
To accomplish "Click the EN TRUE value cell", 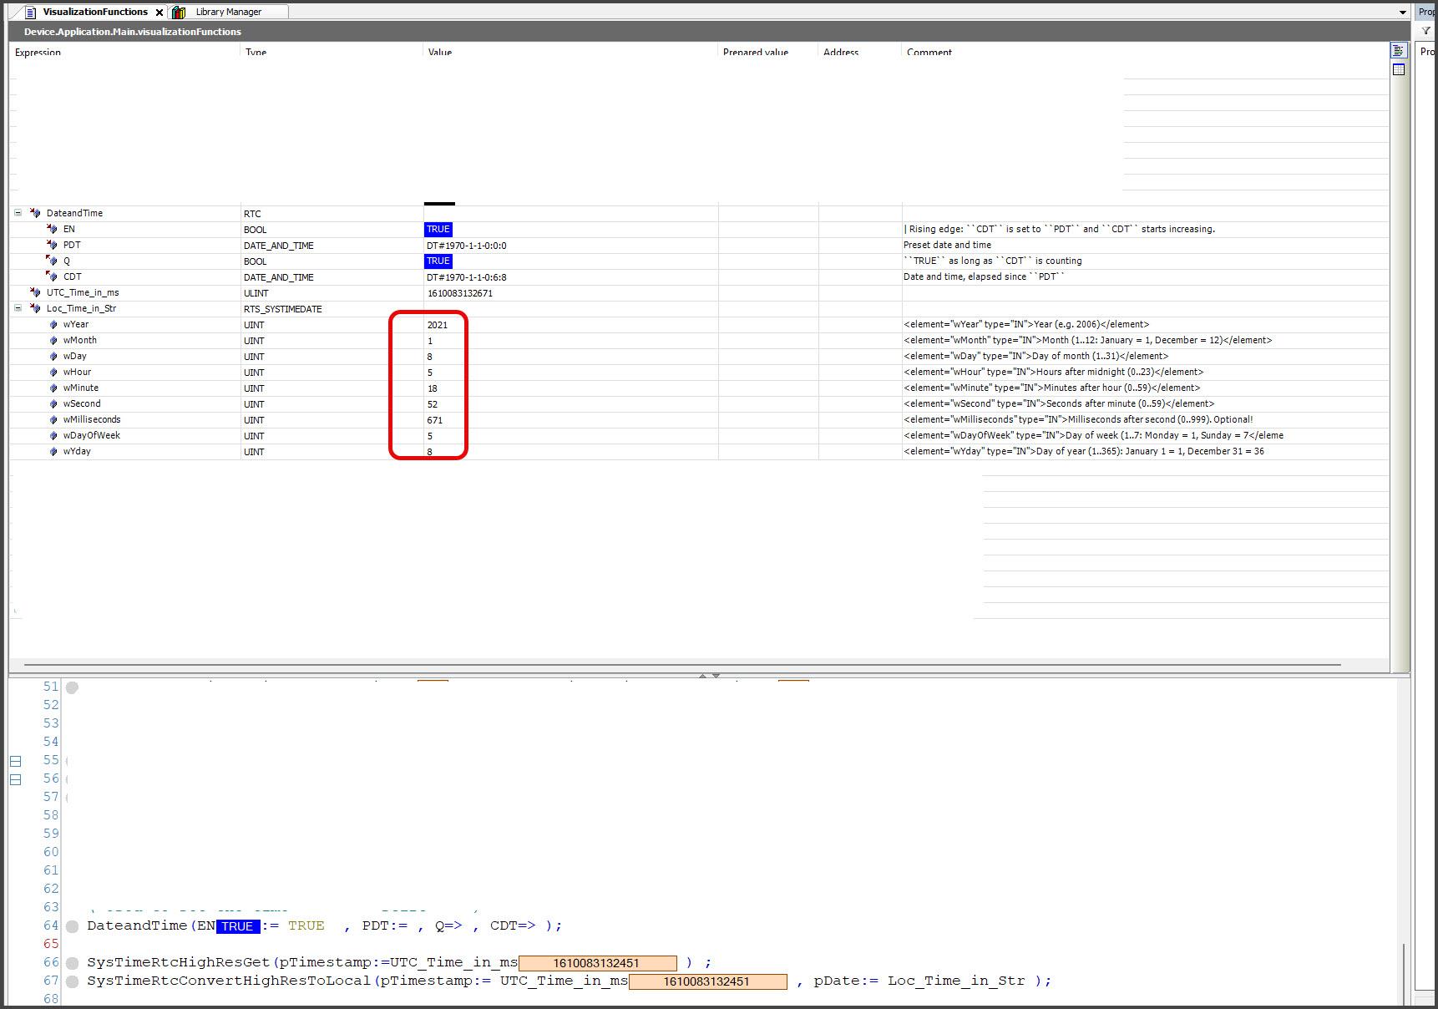I will (438, 229).
